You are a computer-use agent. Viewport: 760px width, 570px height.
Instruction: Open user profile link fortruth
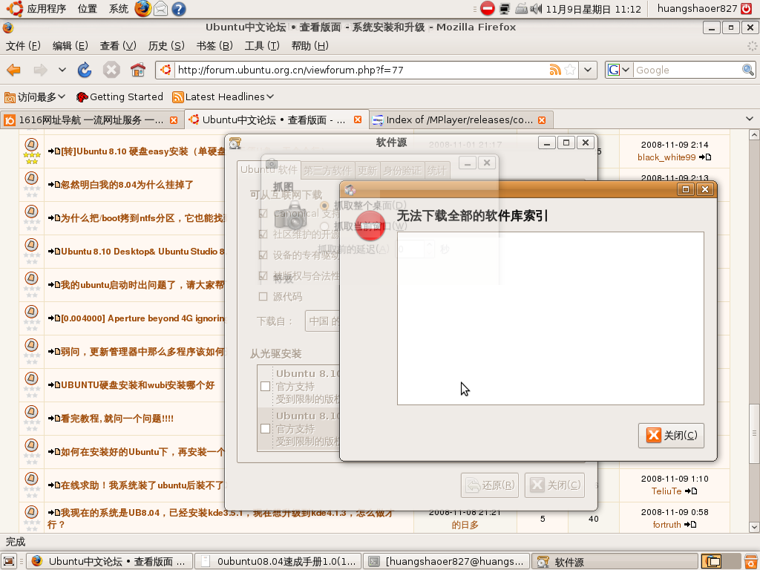click(667, 525)
